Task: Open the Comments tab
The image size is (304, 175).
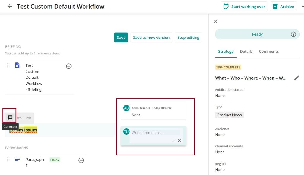Action: click(269, 51)
